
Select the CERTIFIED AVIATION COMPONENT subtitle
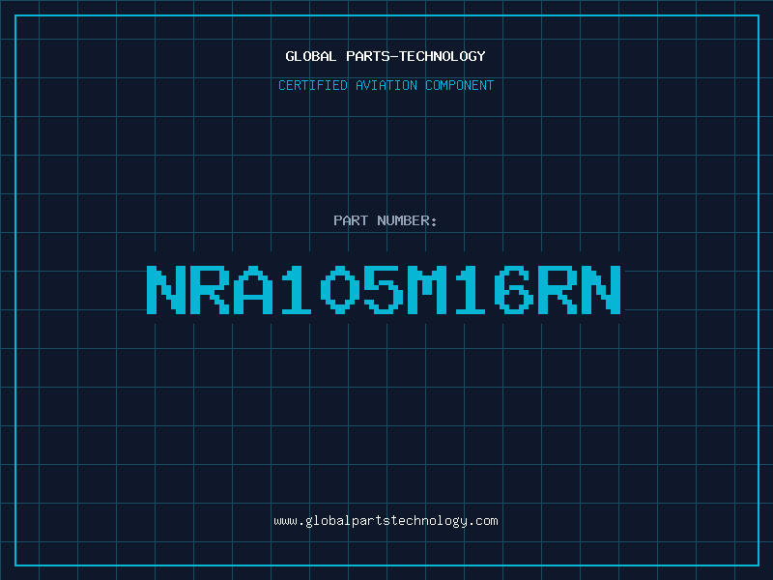click(x=386, y=85)
